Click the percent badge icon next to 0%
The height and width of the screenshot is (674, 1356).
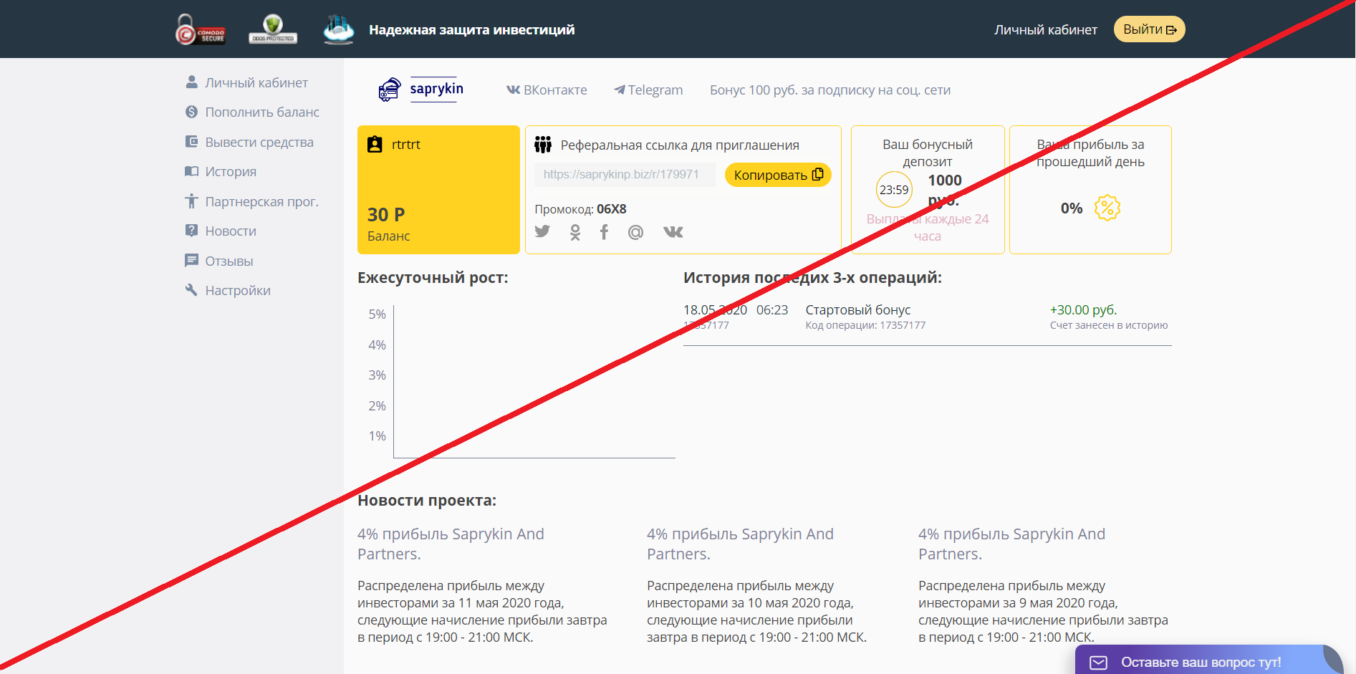[x=1107, y=208]
